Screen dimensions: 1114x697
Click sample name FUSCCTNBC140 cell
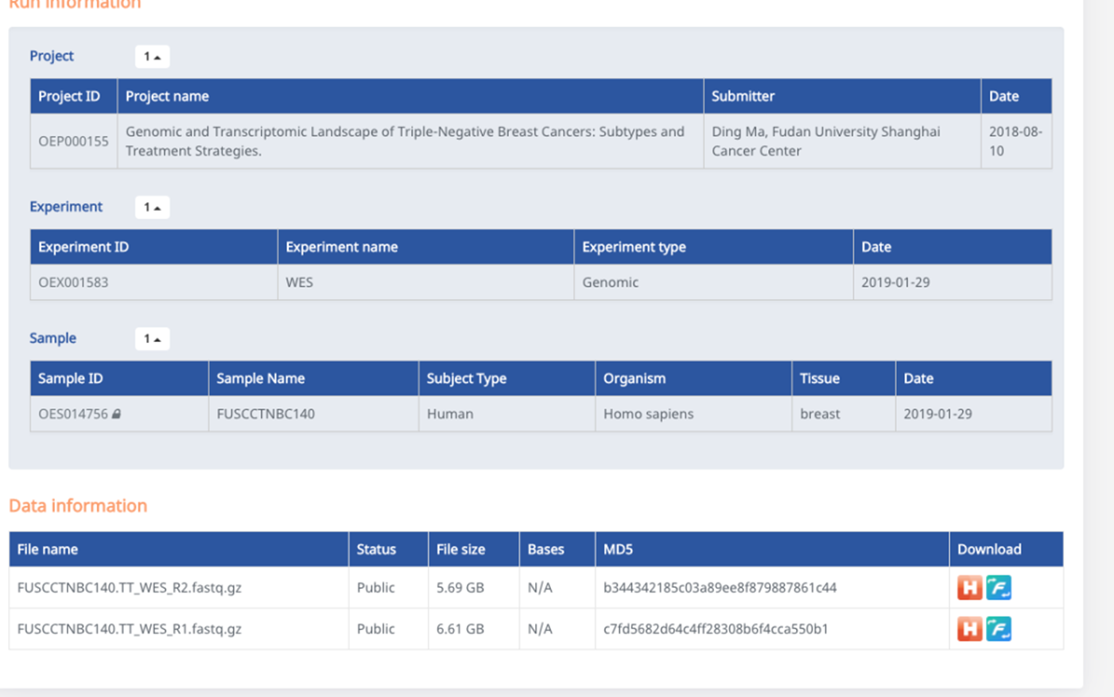(313, 414)
